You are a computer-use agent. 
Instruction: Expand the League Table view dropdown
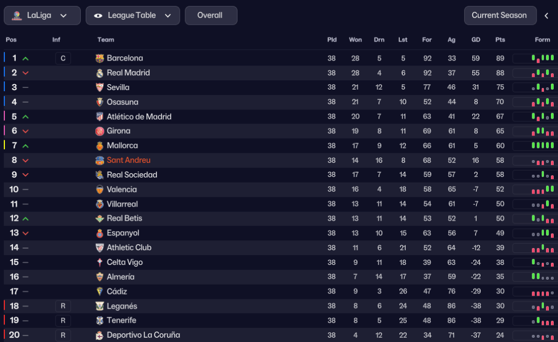coord(133,15)
